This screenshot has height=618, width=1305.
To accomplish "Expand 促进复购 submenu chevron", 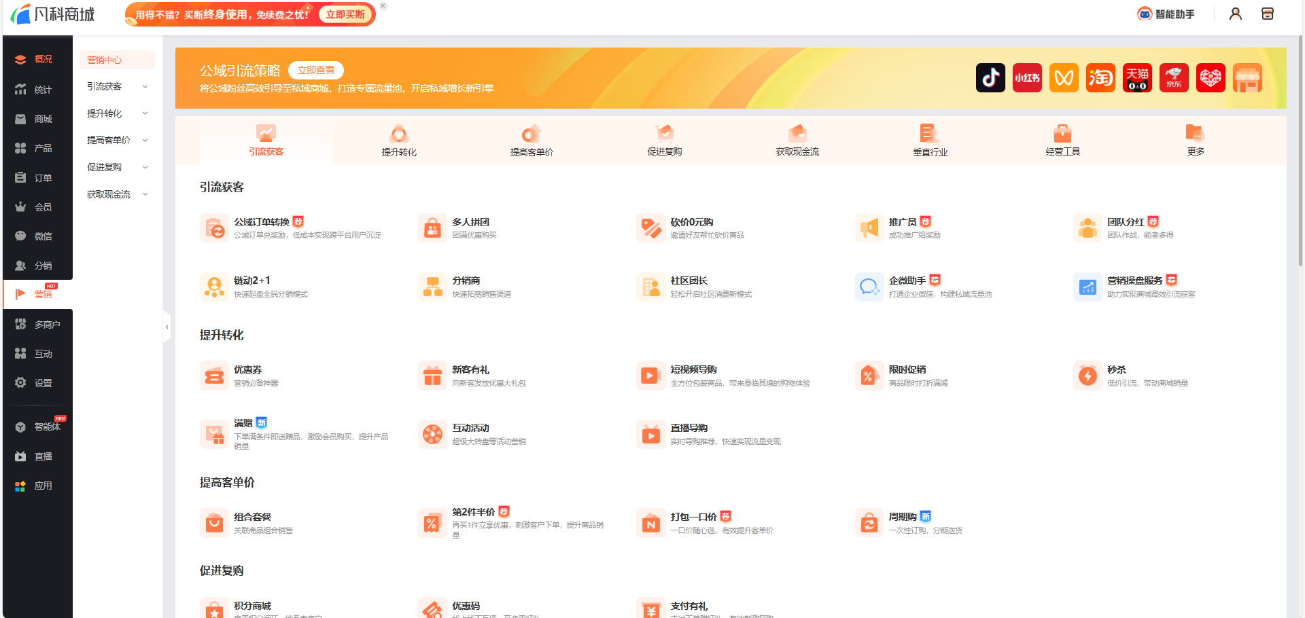I will click(x=145, y=167).
